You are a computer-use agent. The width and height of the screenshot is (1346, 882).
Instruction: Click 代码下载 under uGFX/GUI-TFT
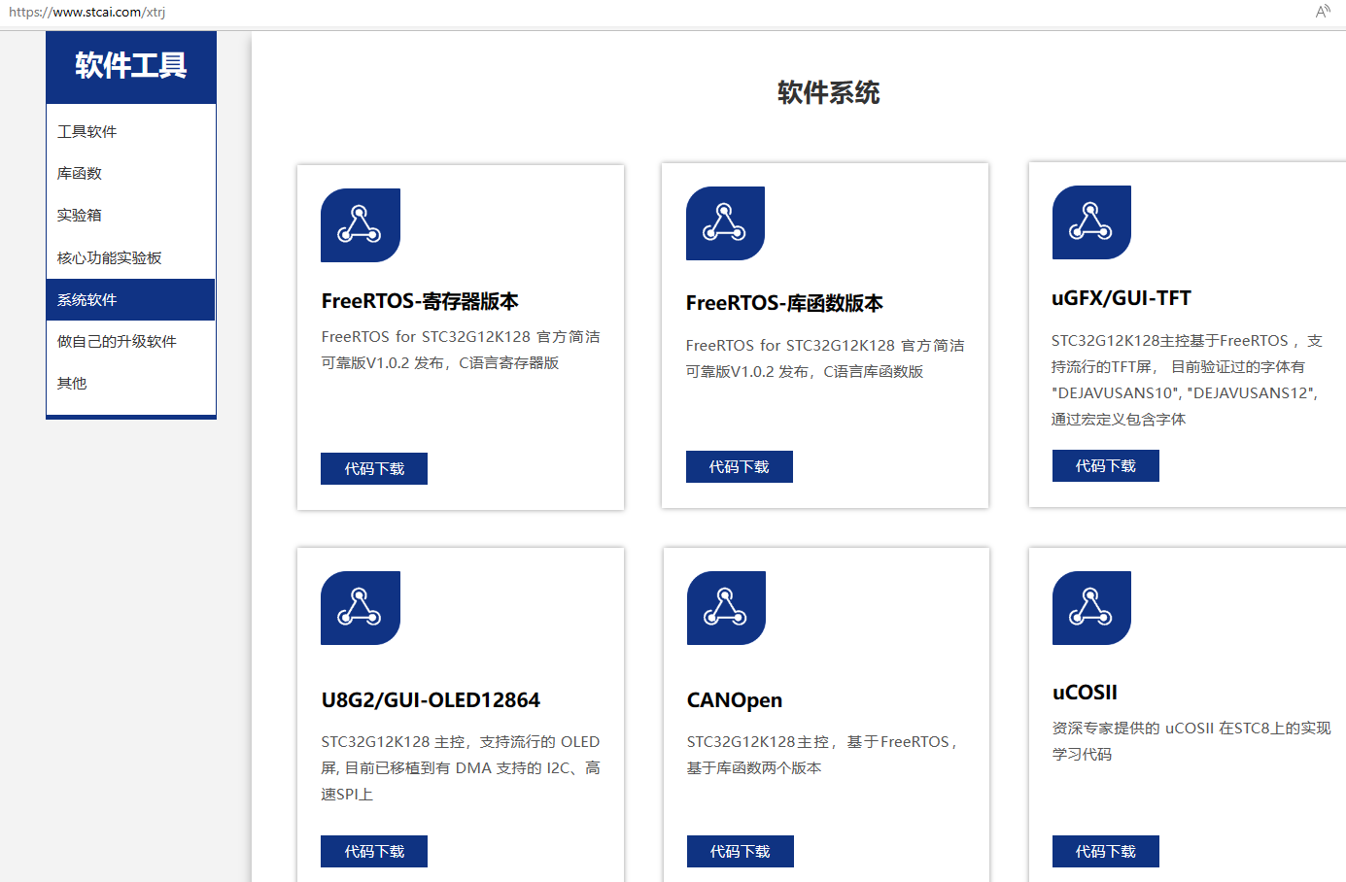(x=1106, y=465)
